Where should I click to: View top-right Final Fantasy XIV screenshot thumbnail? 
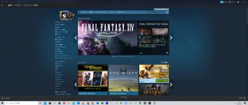coord(160,32)
